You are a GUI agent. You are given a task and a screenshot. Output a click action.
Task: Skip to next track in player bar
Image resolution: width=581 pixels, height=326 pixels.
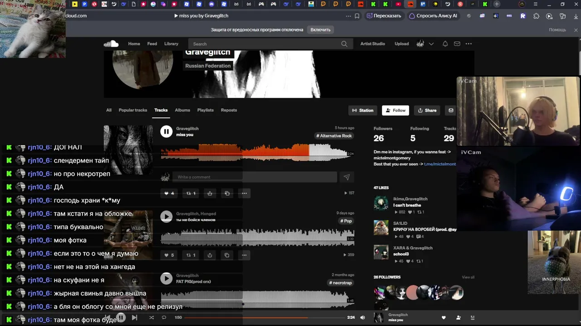pyautogui.click(x=134, y=318)
